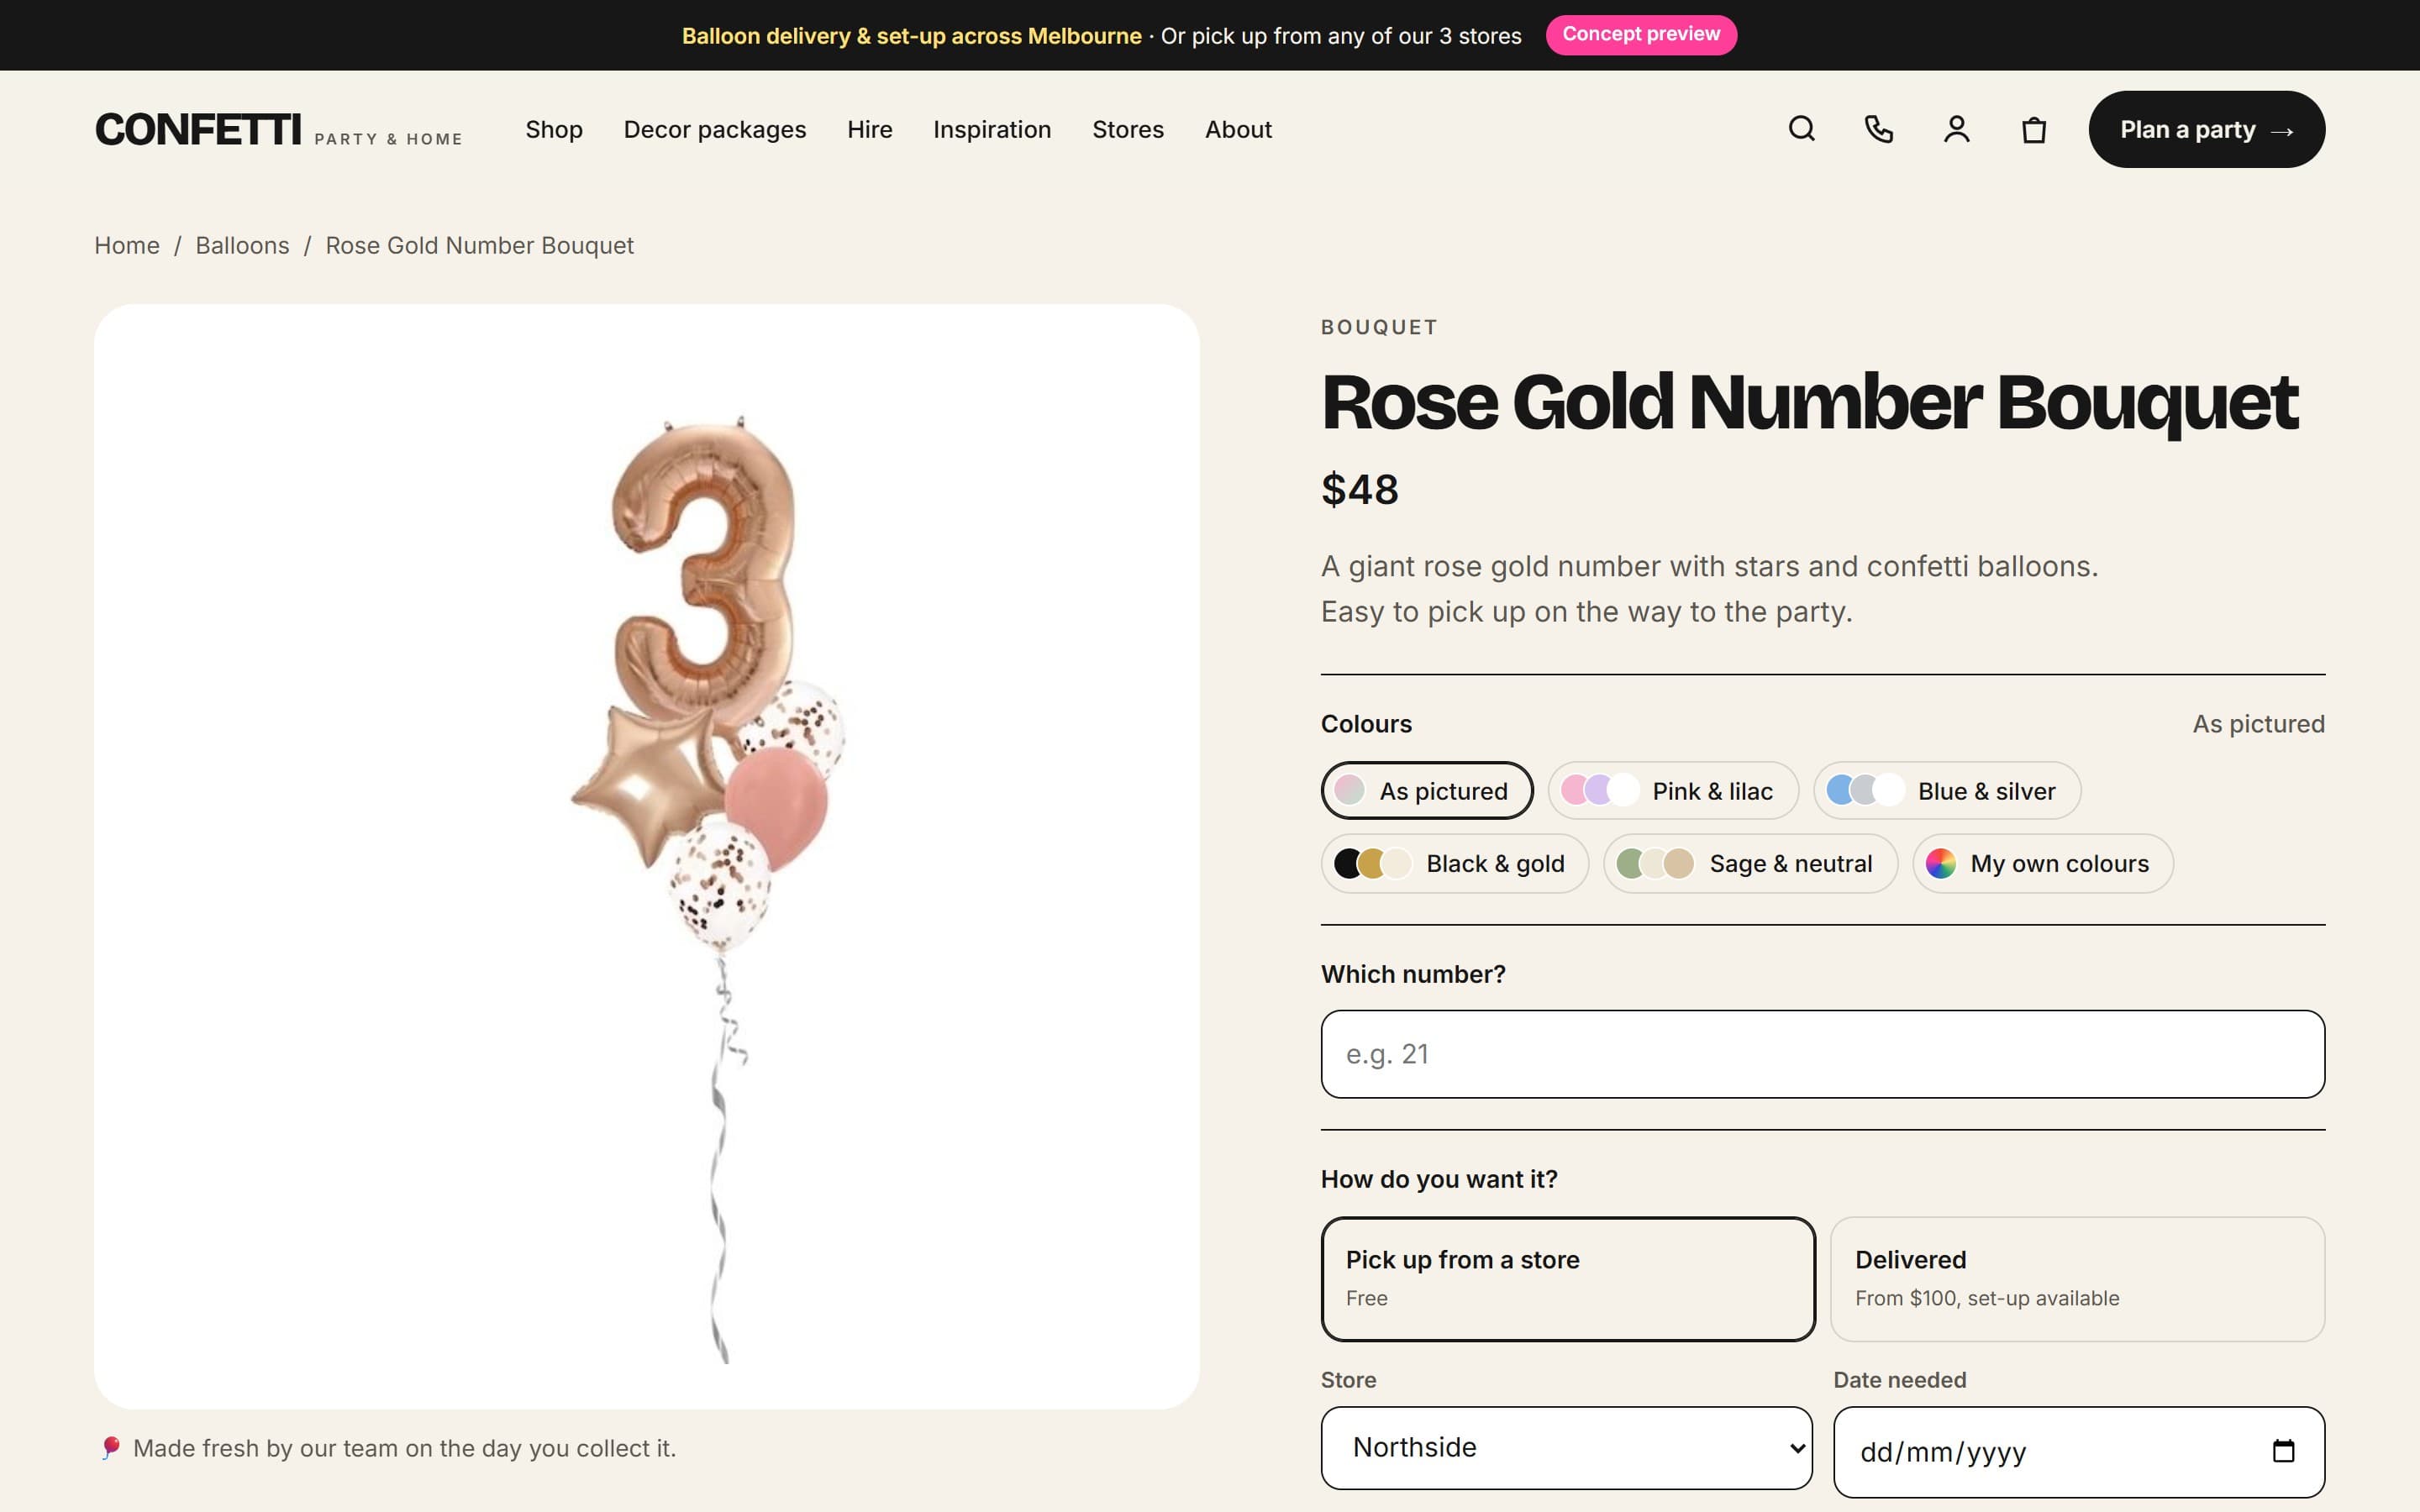Viewport: 2420px width, 1512px height.
Task: Click the phone contact icon
Action: tap(1879, 129)
